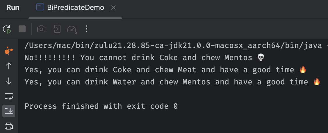328x133 pixels.
Task: Click 'Process finished with exit code 0'
Action: pos(101,106)
